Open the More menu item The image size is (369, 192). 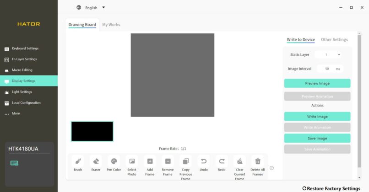[29, 113]
